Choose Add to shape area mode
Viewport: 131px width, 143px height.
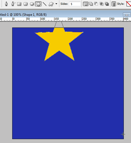click(x=91, y=4)
